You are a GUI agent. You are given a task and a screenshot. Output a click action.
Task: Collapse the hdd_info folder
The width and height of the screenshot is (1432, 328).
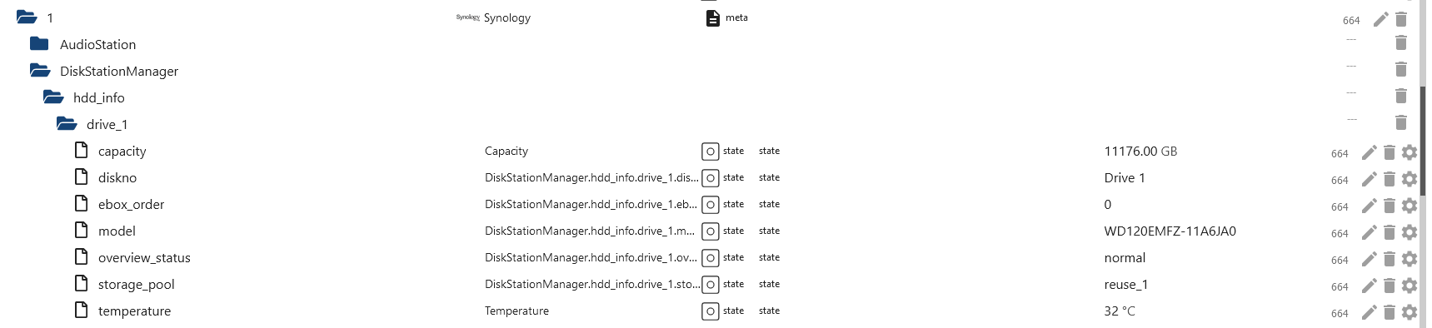tap(53, 97)
